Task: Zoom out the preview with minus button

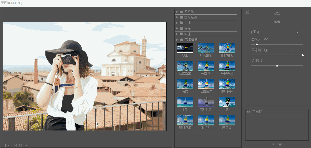Action: tap(4, 145)
